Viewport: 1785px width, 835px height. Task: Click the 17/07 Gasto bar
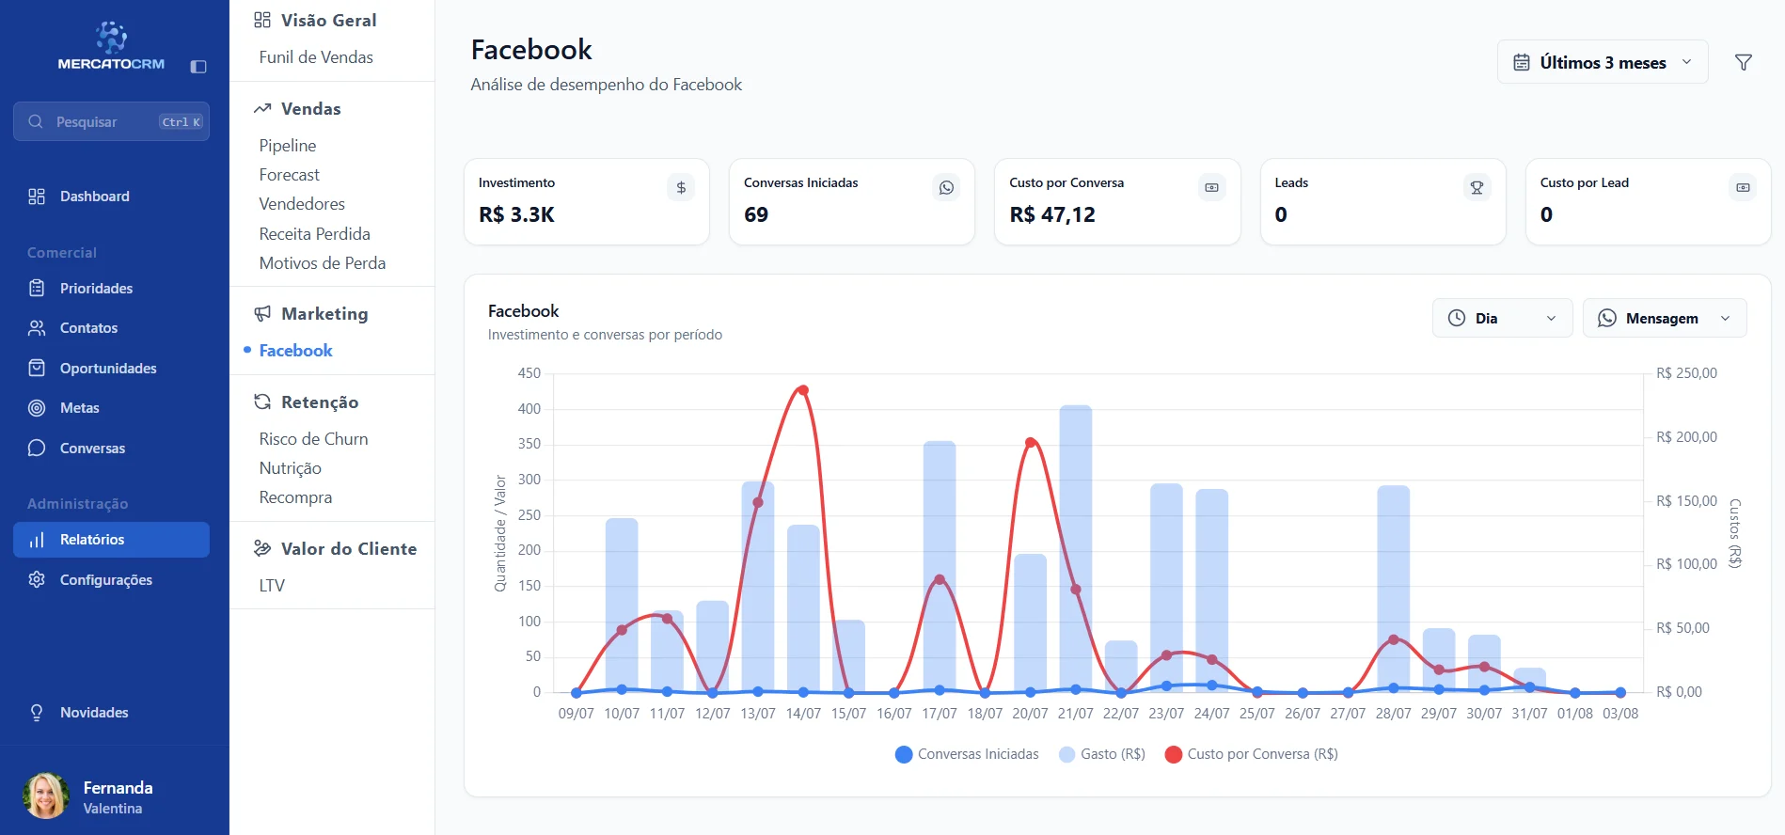(x=940, y=566)
